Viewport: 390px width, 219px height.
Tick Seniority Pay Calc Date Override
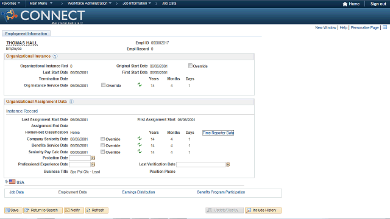pyautogui.click(x=102, y=151)
